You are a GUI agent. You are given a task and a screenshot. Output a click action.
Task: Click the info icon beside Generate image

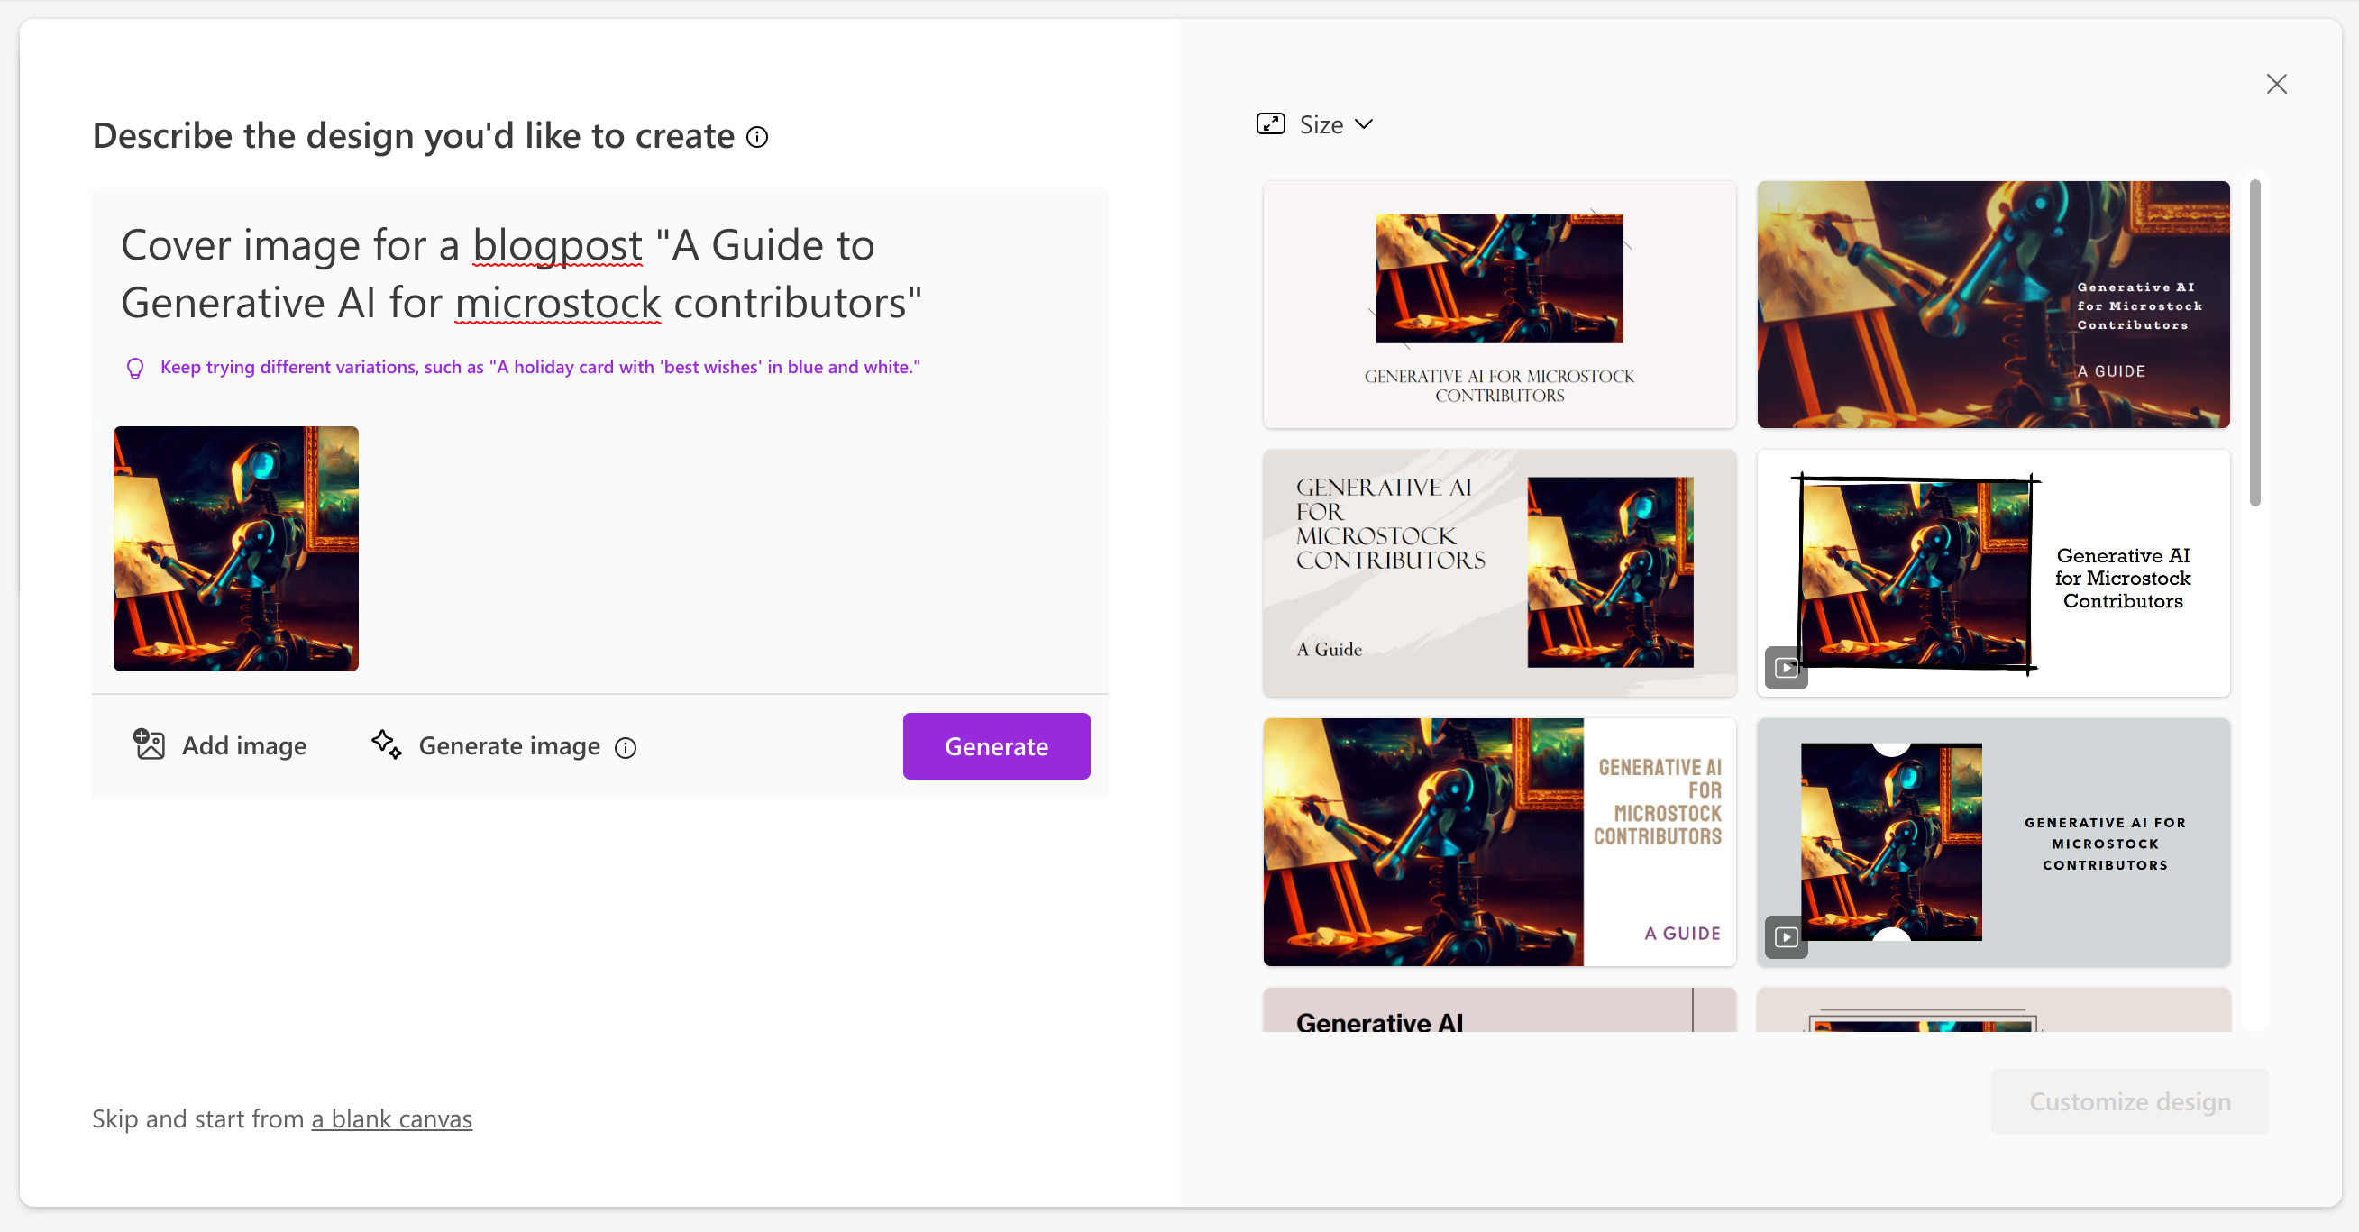coord(626,749)
